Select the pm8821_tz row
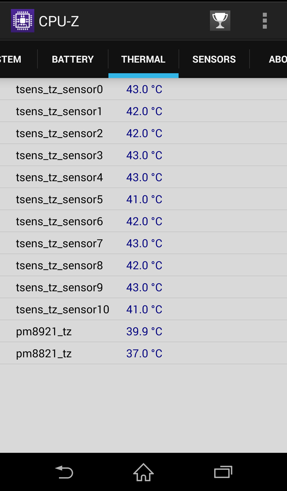 point(143,353)
